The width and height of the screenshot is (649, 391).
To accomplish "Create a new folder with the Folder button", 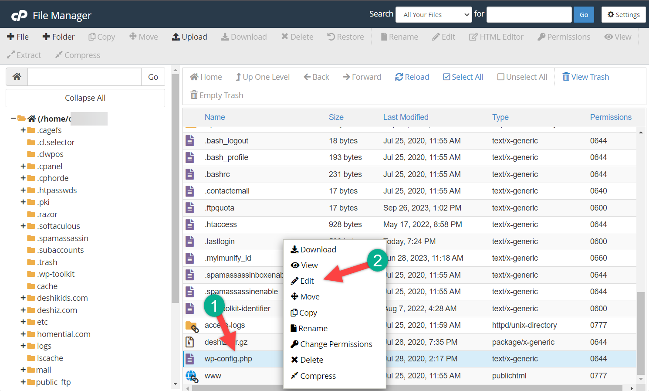I will pyautogui.click(x=58, y=37).
